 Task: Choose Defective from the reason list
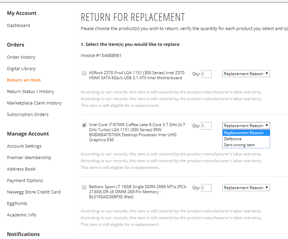(x=233, y=139)
